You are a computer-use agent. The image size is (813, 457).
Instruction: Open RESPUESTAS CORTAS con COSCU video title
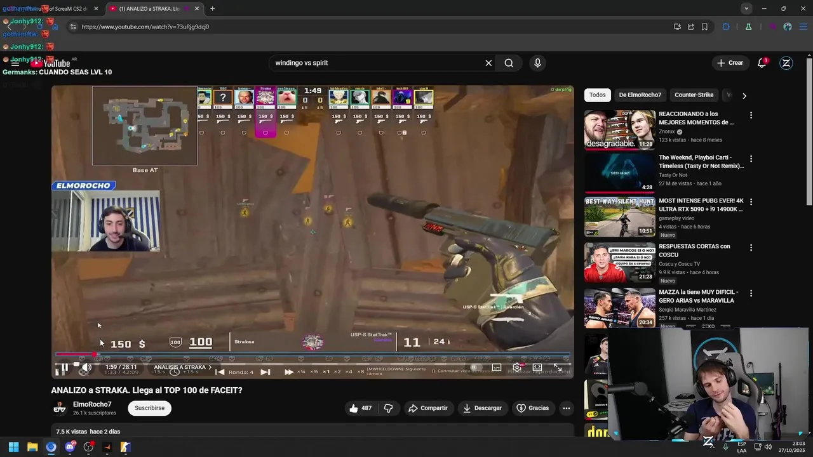tap(694, 251)
